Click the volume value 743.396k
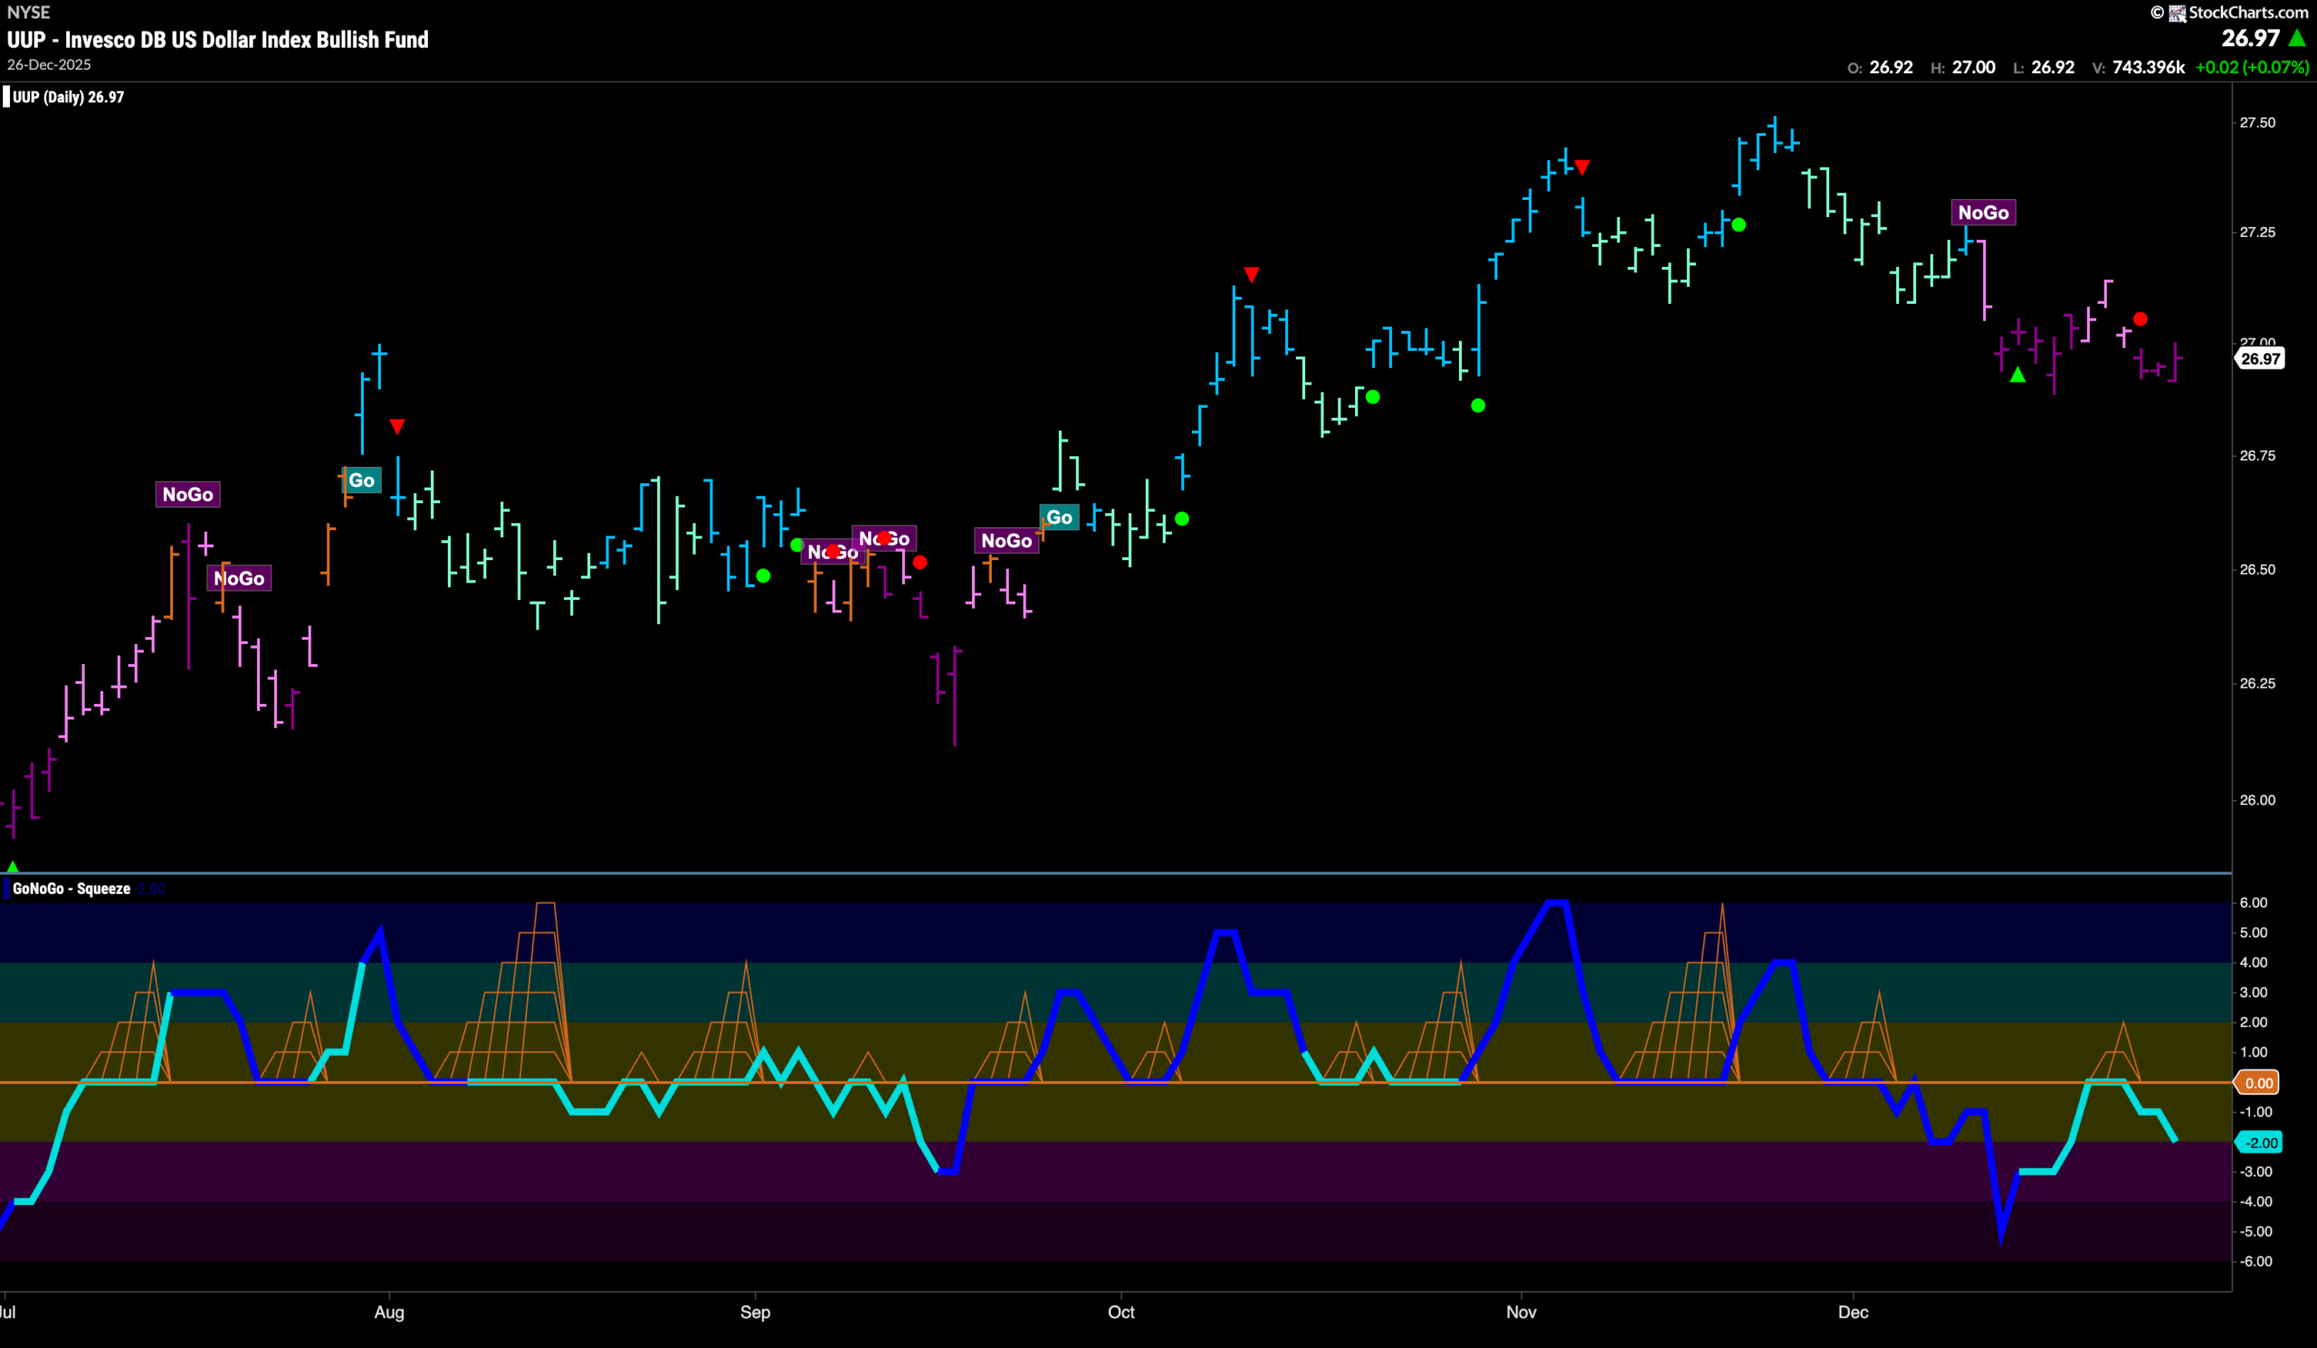2317x1348 pixels. (2149, 67)
